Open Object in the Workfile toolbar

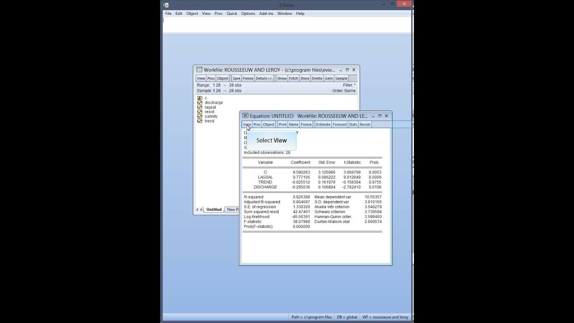[x=222, y=79]
